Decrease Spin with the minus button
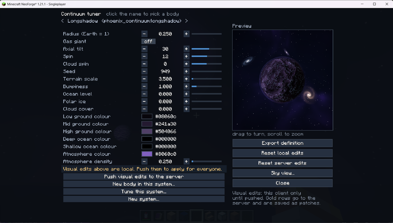Image resolution: width=393 pixels, height=223 pixels. pos(144,56)
